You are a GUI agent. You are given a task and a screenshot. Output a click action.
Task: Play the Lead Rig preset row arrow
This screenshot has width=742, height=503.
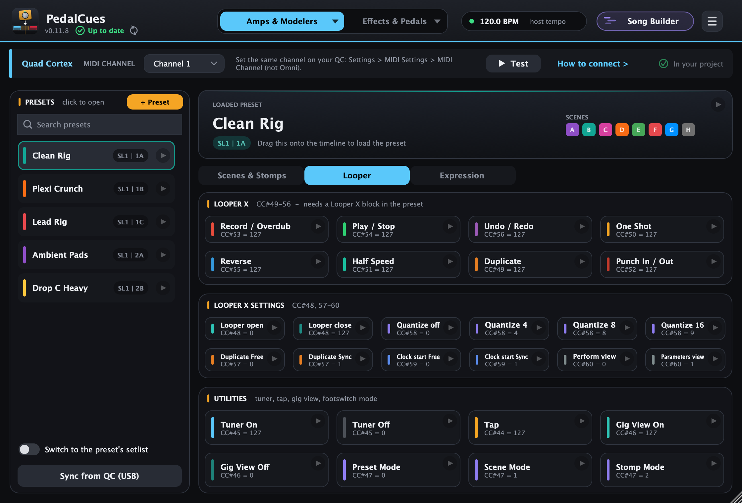(163, 222)
